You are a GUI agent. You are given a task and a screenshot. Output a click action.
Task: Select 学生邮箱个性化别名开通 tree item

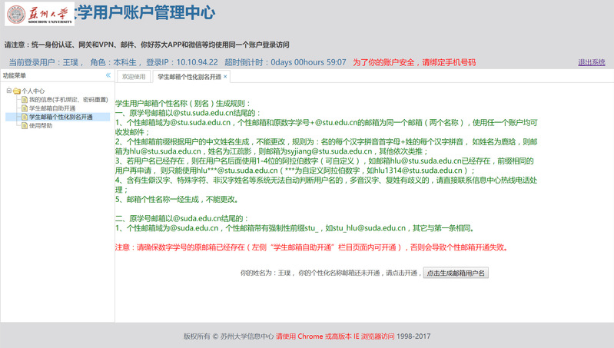(61, 117)
